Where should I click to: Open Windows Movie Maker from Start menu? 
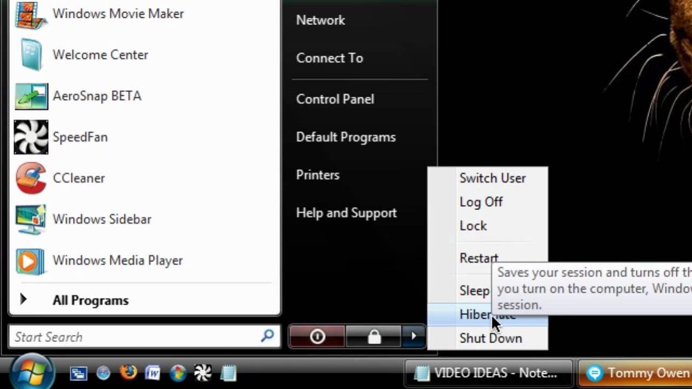[118, 14]
